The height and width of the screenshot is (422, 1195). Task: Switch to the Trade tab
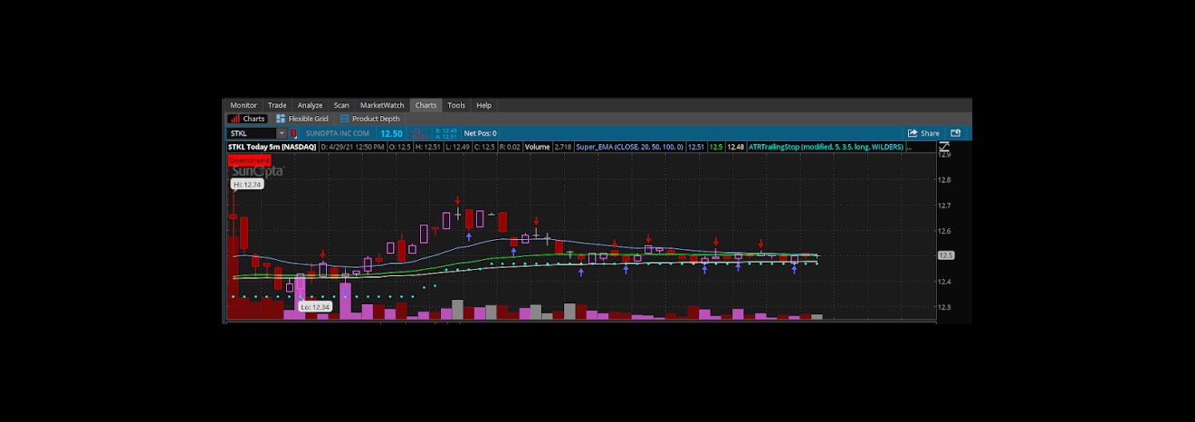tap(277, 105)
